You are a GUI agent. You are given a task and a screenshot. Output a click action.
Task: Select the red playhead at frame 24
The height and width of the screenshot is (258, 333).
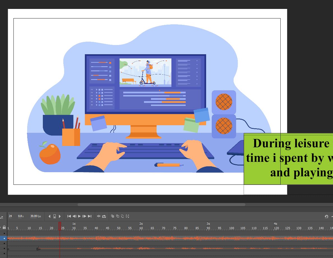60,225
